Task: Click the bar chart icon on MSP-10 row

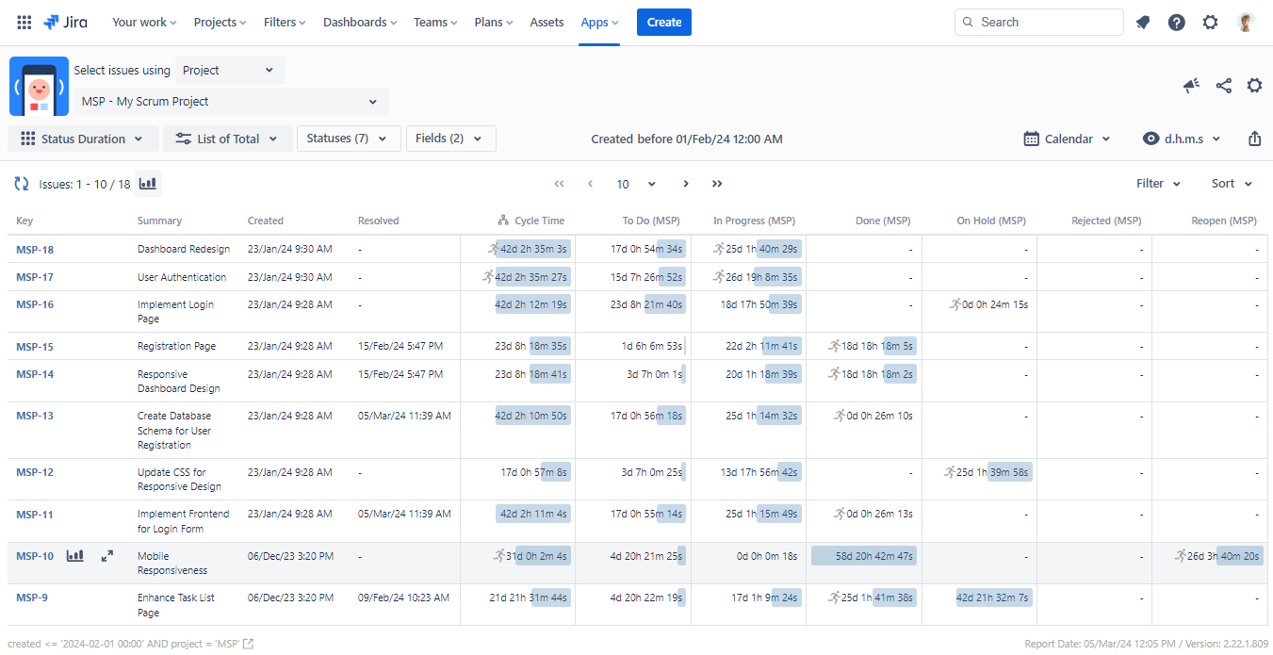Action: pos(74,556)
